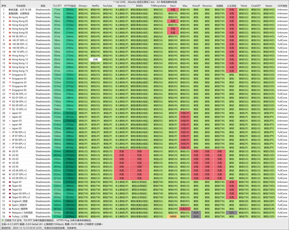This screenshot has height=230, width=289.
Task: Select the TVBAnywhere column header
Action: pos(158,6)
